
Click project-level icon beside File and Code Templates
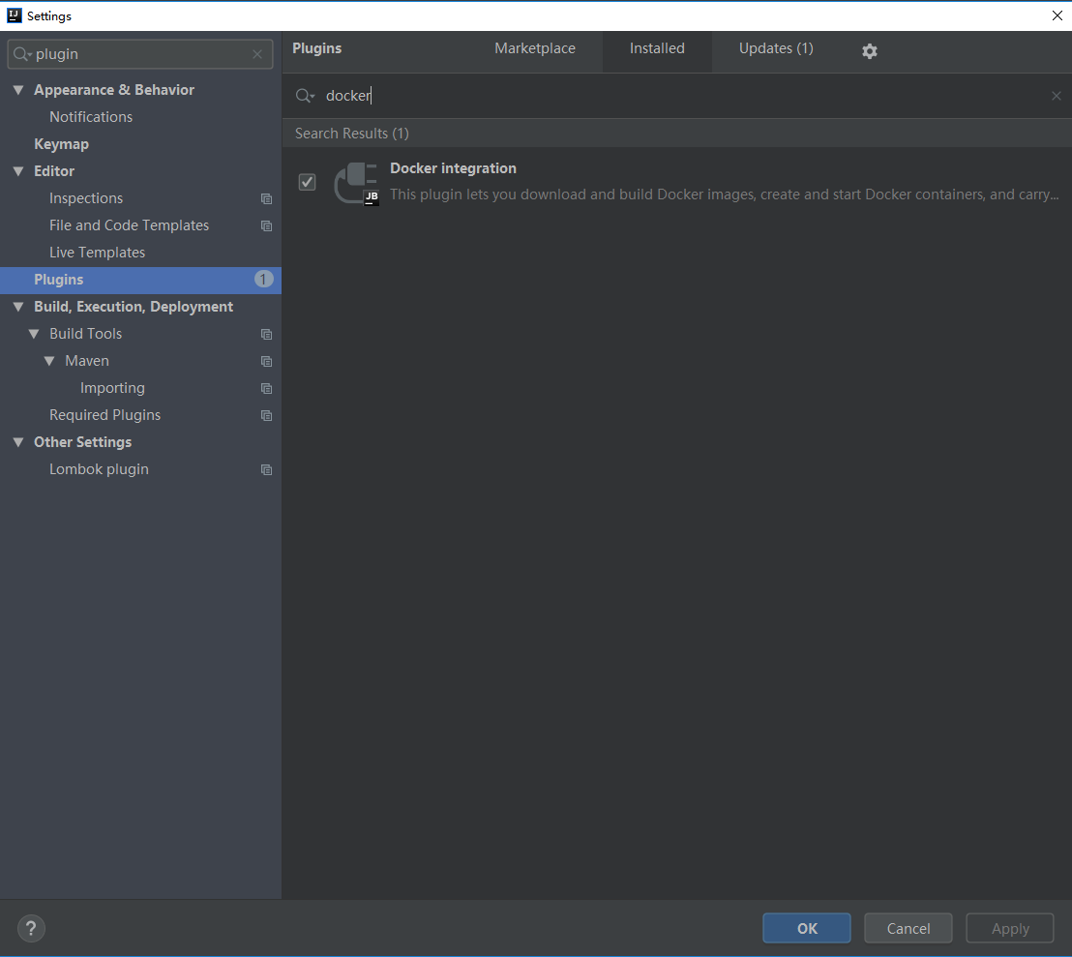[x=267, y=225]
